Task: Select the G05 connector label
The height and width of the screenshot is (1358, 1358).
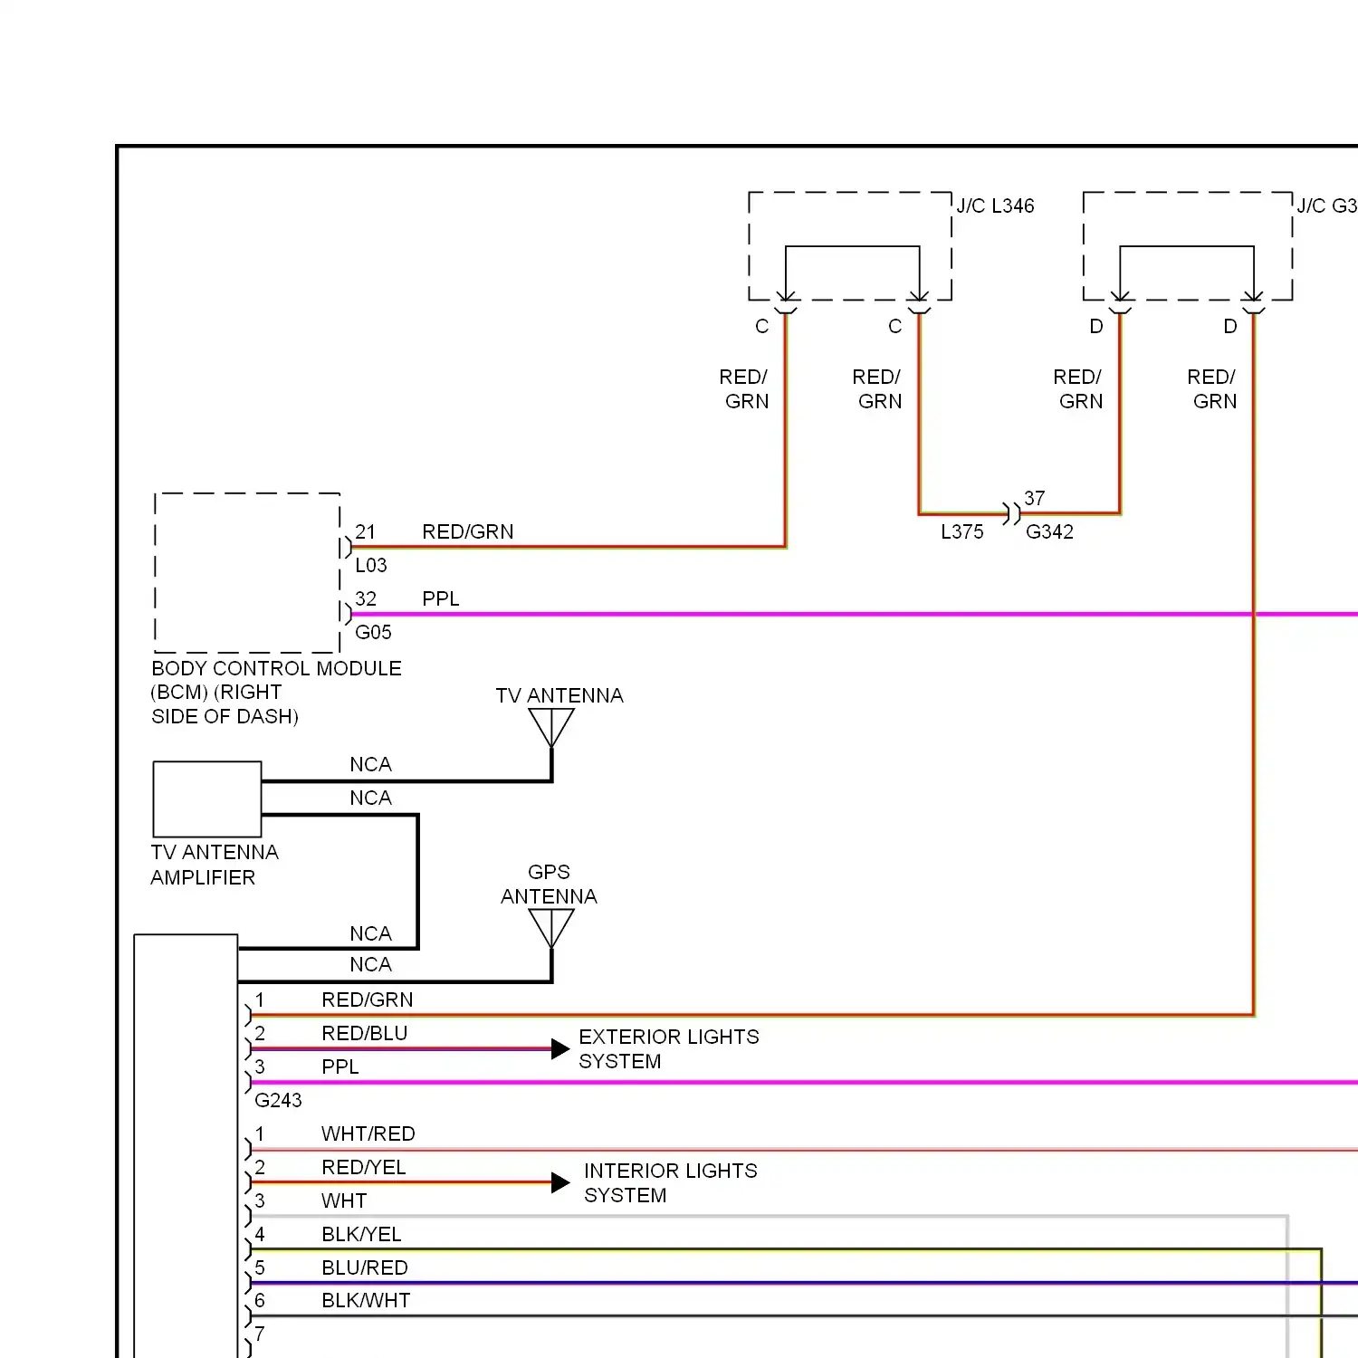Action: tap(373, 633)
